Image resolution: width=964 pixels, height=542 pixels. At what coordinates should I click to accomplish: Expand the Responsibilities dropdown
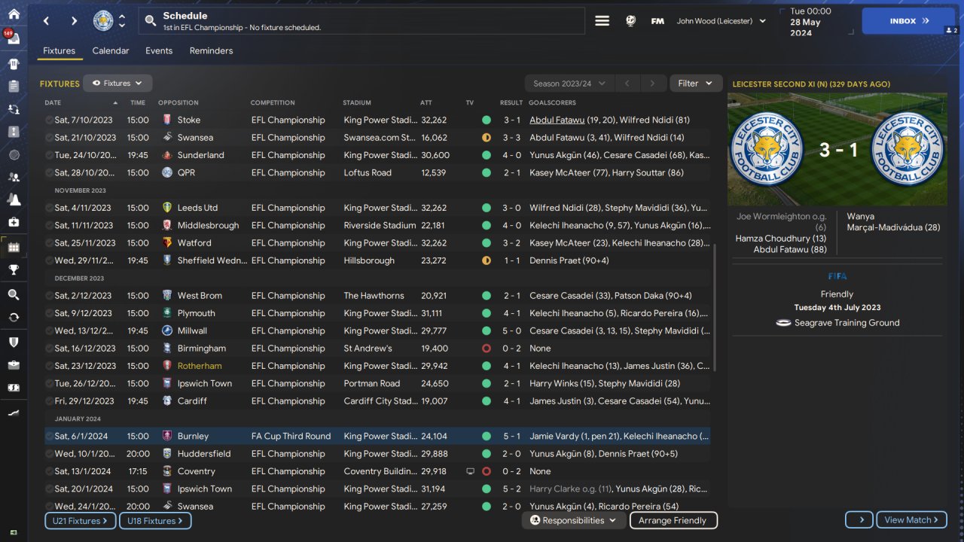573,520
